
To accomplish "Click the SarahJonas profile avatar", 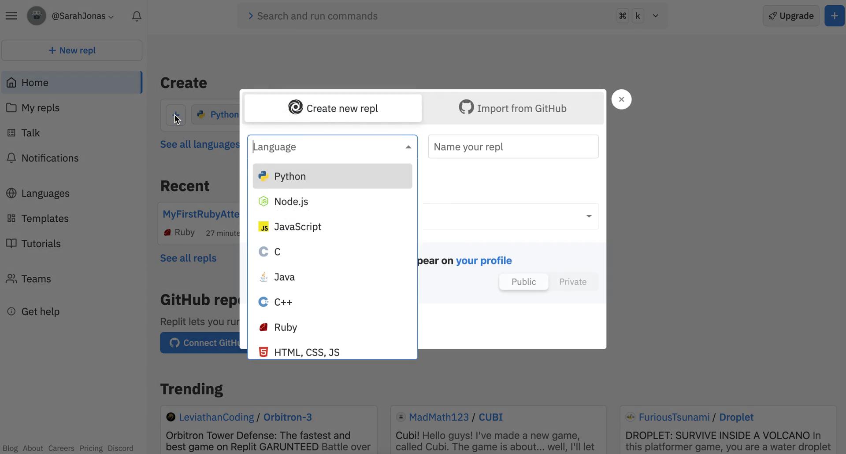I will point(37,16).
